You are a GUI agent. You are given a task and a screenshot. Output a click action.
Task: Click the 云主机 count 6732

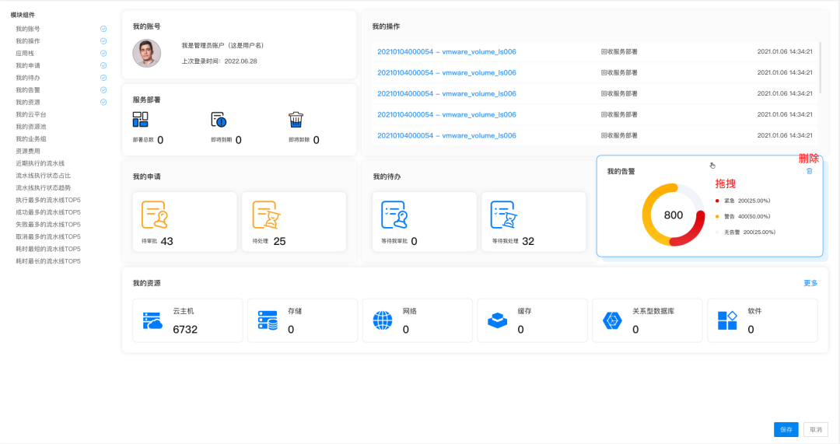pyautogui.click(x=185, y=330)
